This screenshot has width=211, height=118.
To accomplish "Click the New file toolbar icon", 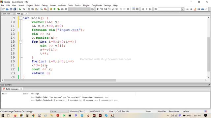I will pyautogui.click(x=3, y=9).
